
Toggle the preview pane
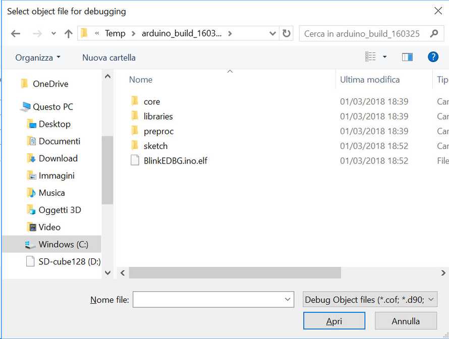point(407,56)
